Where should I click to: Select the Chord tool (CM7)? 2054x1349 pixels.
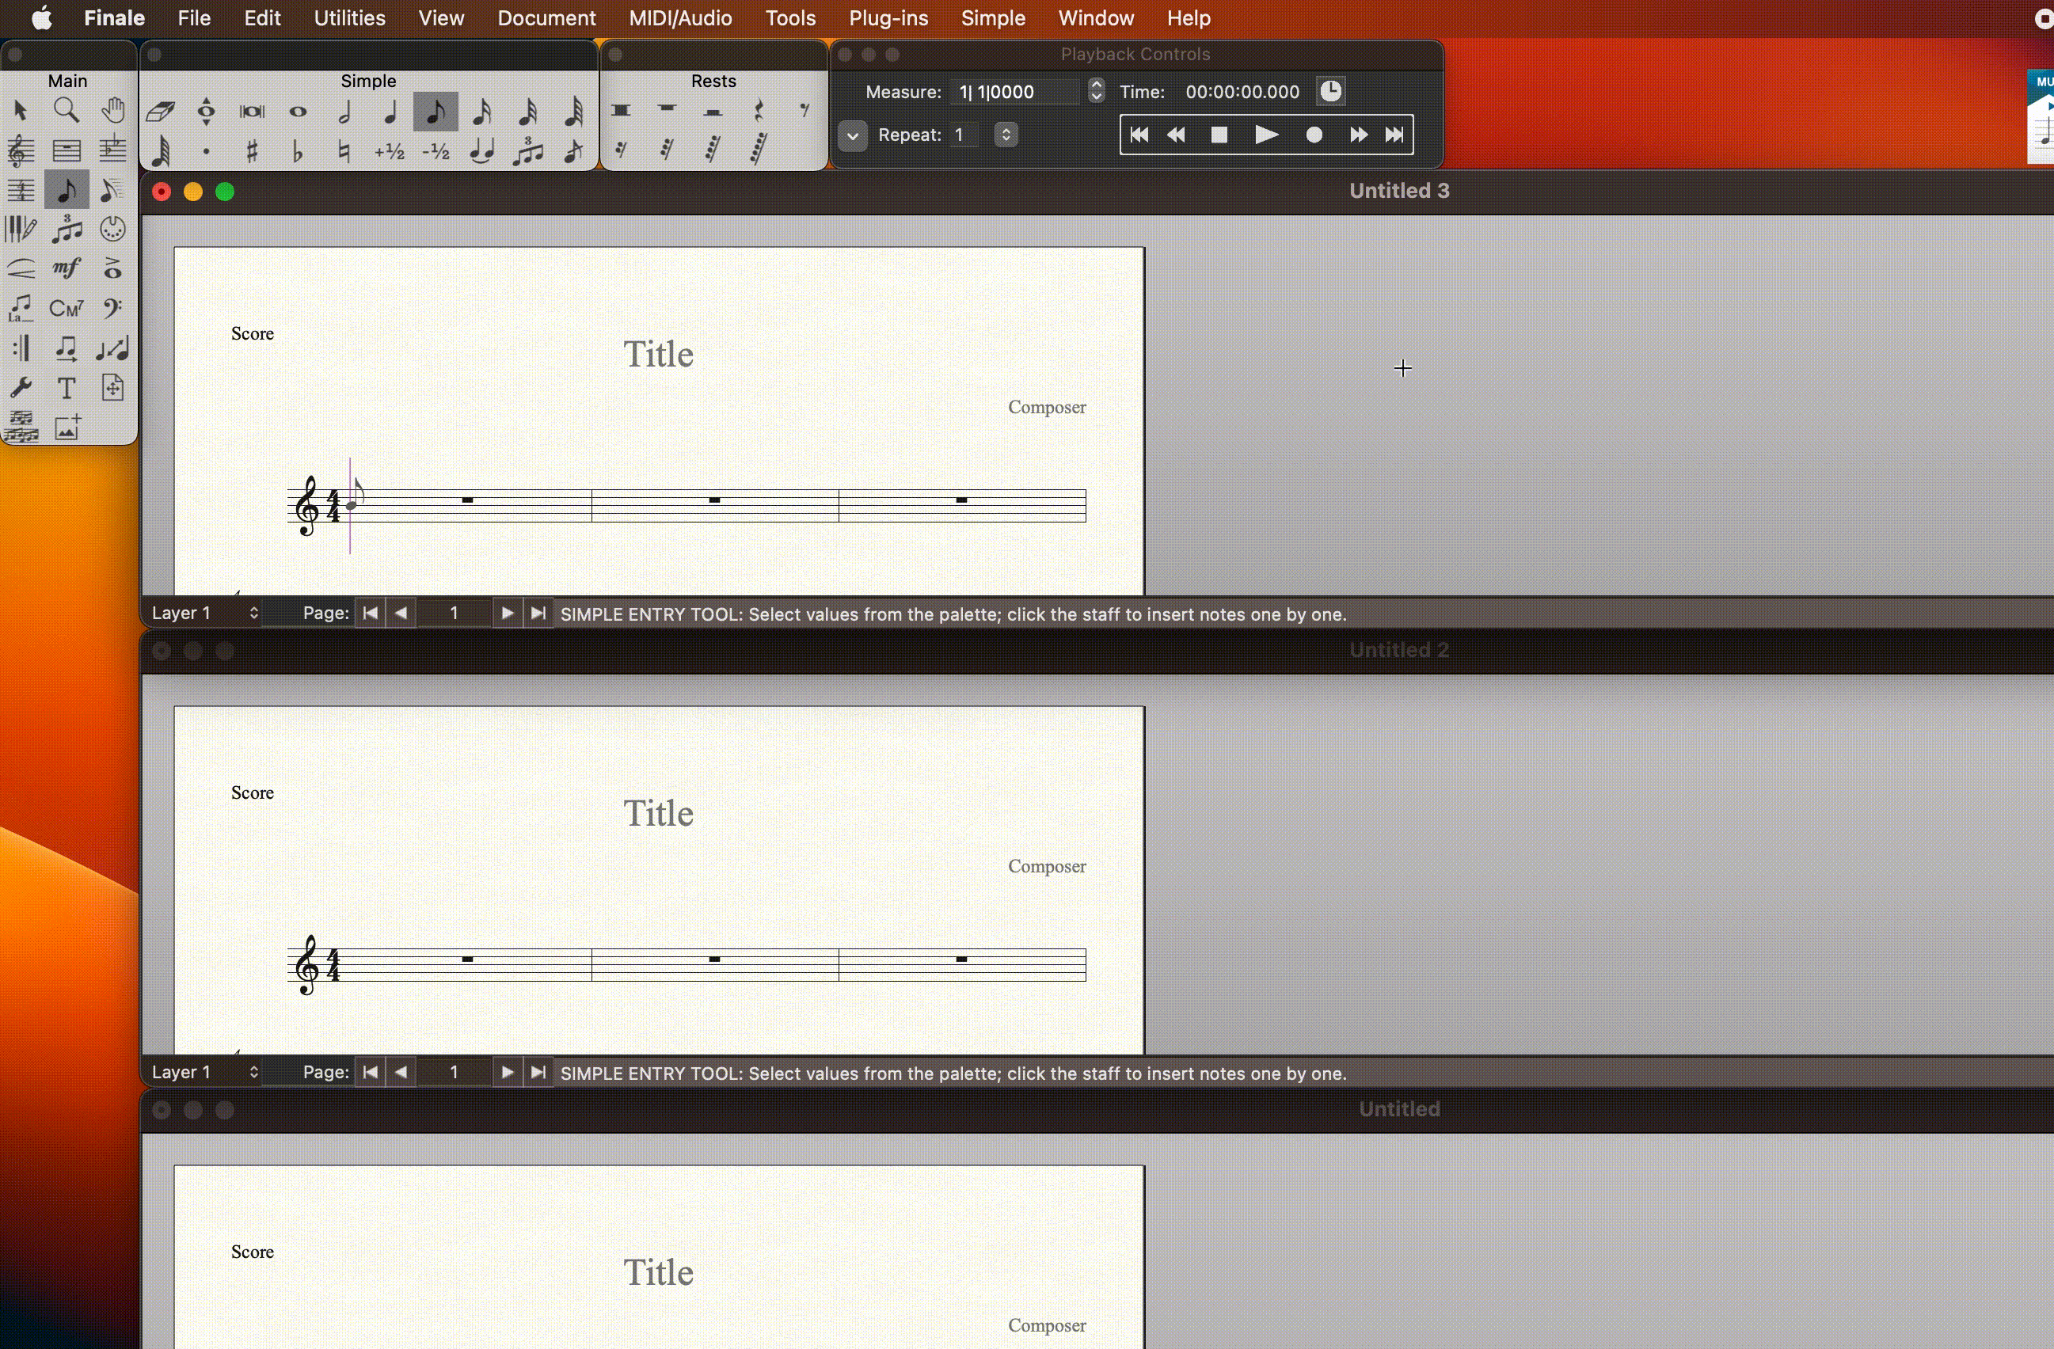coord(67,308)
